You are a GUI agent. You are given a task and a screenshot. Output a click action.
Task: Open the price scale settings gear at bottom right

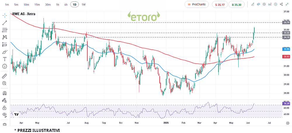[x=287, y=123]
